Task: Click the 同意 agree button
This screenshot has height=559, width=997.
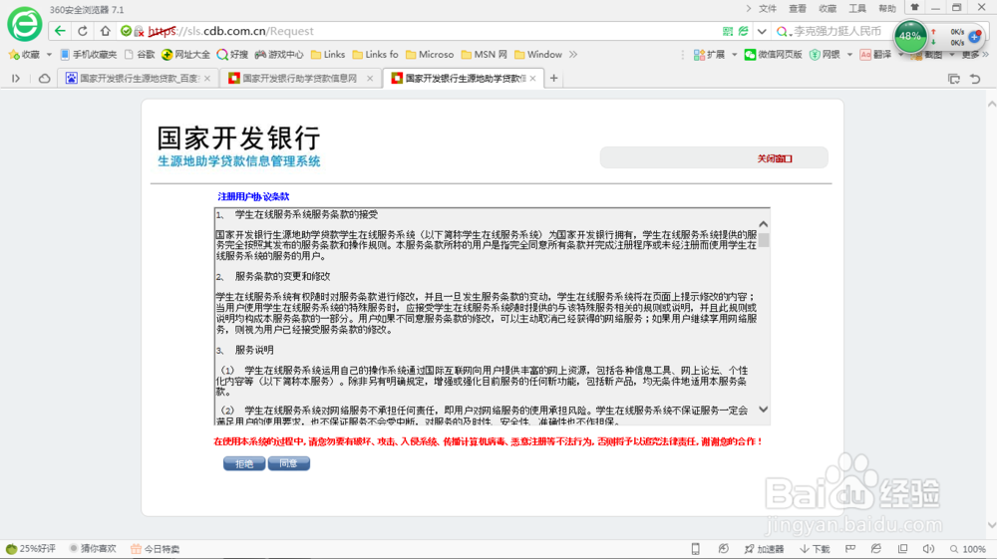Action: pos(289,463)
